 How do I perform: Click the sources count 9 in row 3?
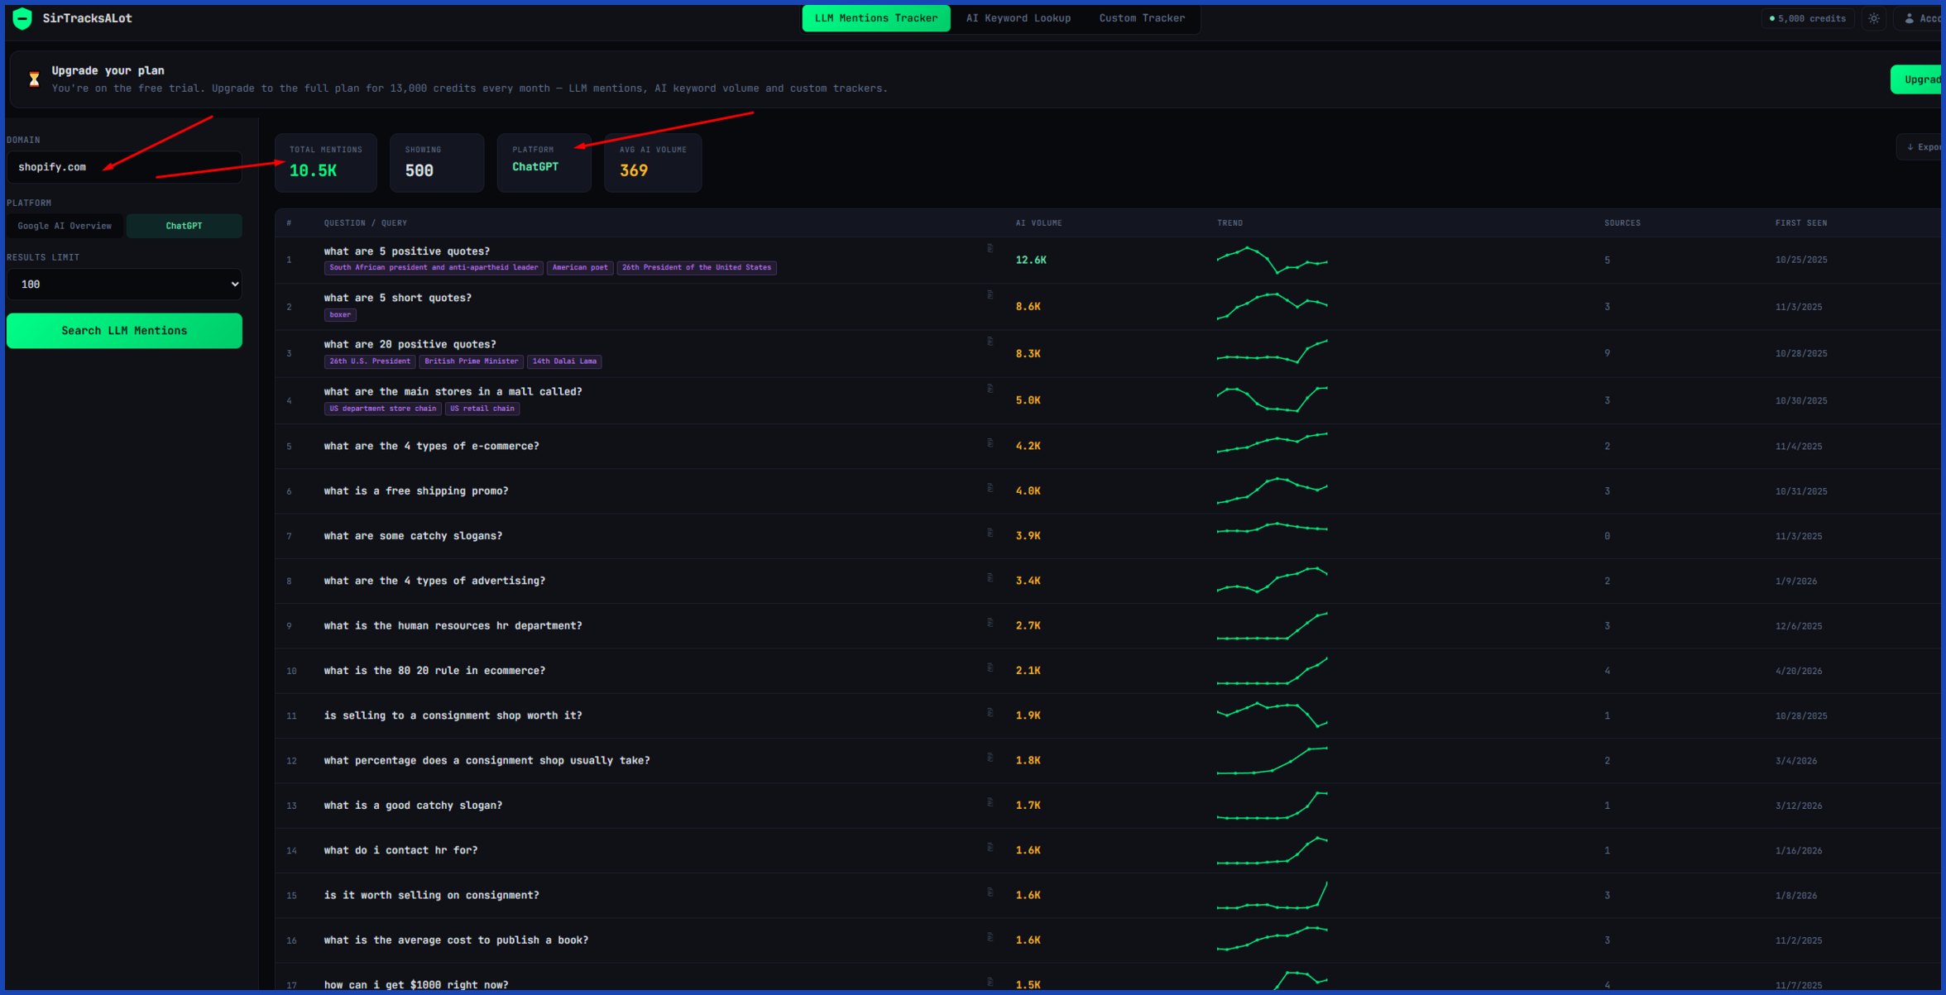[x=1608, y=354]
